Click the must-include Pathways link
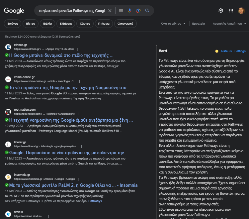The width and height of the screenshot is (249, 219). pyautogui.click(x=95, y=201)
